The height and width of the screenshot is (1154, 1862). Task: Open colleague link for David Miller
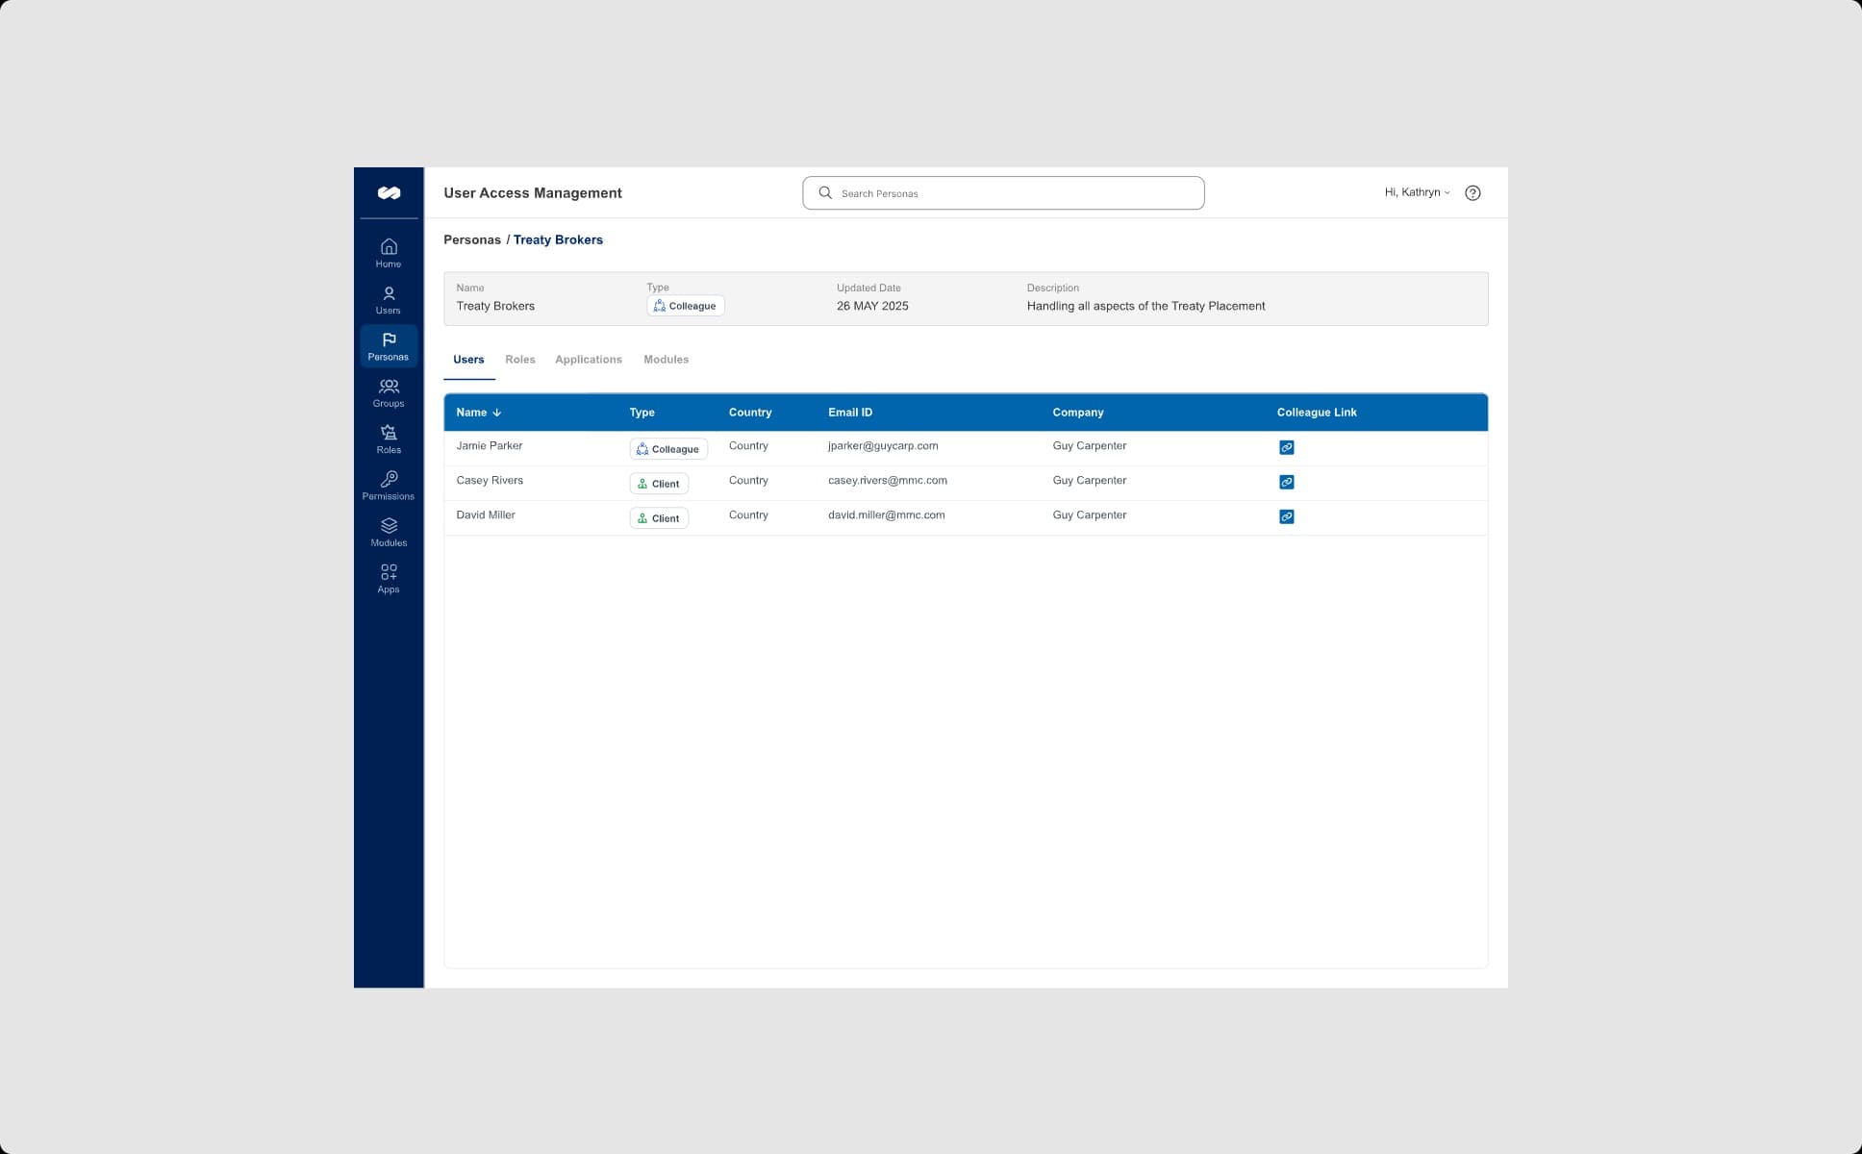pos(1286,516)
